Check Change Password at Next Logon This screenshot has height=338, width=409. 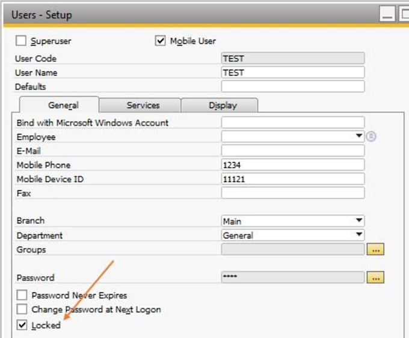click(x=22, y=310)
